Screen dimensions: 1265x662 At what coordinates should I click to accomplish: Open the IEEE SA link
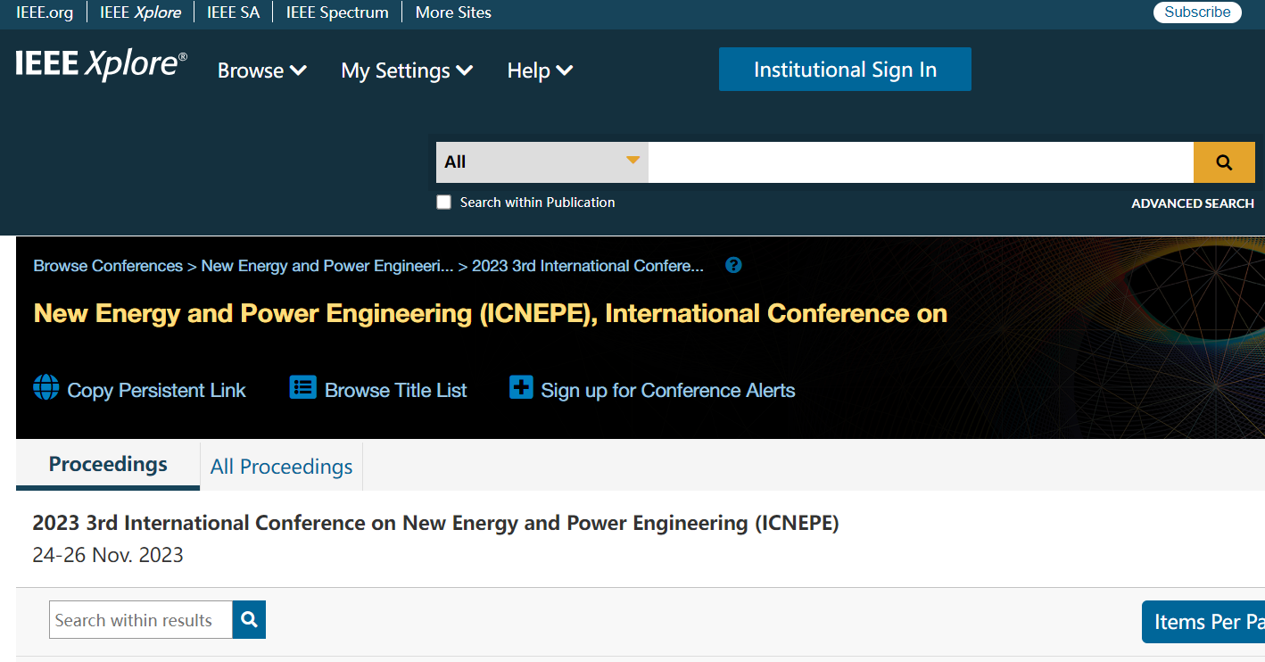pos(233,12)
